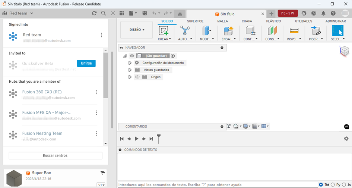Open timeline settings gear icon
352x188 pixels.
(x=346, y=139)
